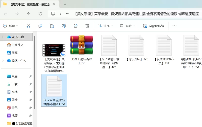The height and width of the screenshot is (127, 202).
Task: Click the 全部解压缩 button
Action: pos(154,26)
